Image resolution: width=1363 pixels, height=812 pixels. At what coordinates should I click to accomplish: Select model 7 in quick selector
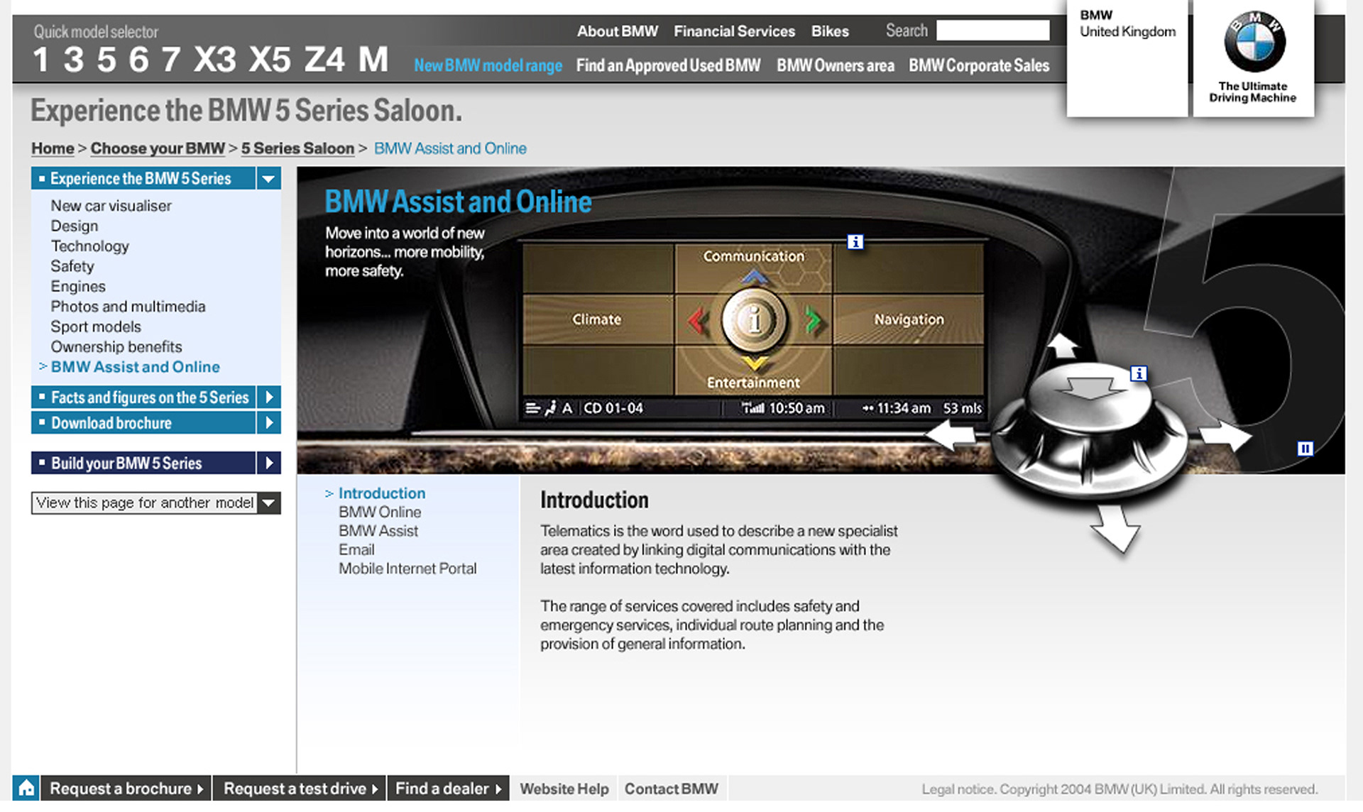[x=170, y=60]
